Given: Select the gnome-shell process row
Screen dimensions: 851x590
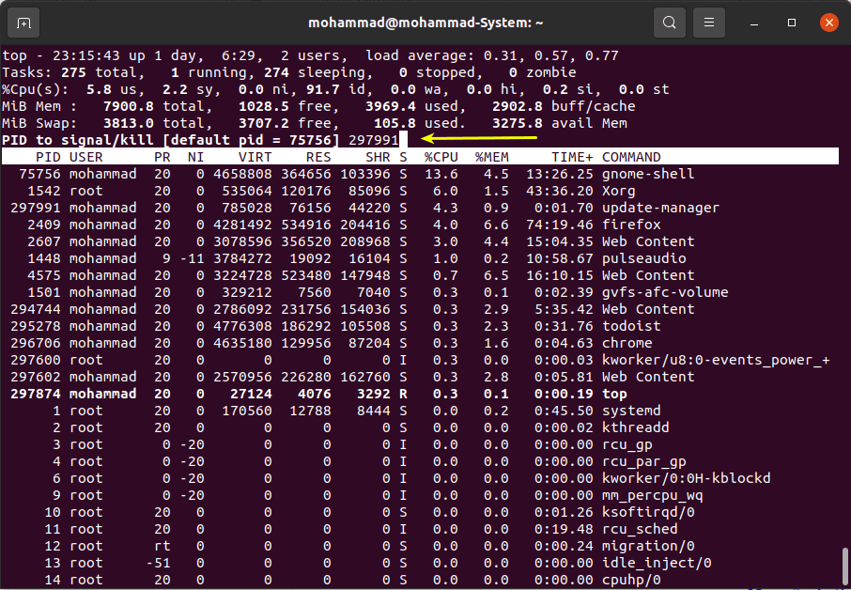Looking at the screenshot, I should pyautogui.click(x=648, y=174).
